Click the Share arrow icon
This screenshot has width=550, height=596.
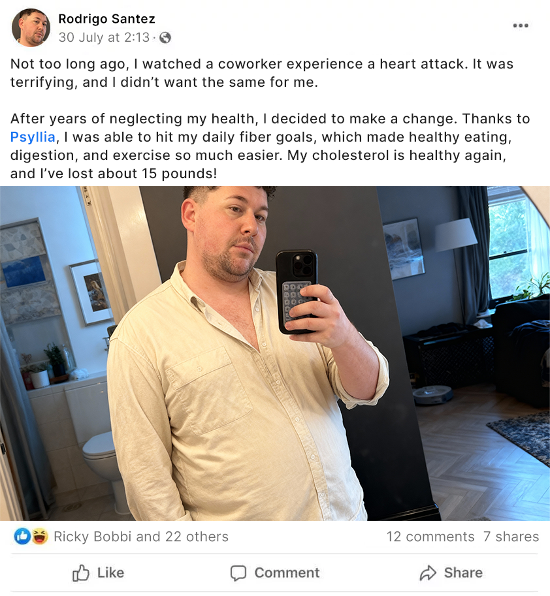[x=428, y=572]
